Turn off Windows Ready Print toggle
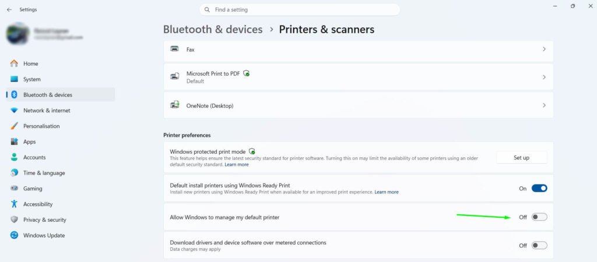This screenshot has width=597, height=262. coord(539,188)
